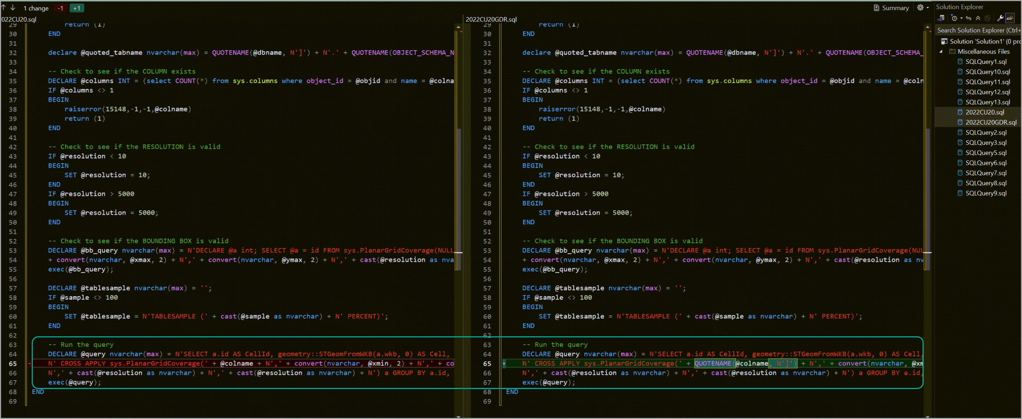Click the Summary button
Viewport: 1022px width, 419px height.
pyautogui.click(x=891, y=7)
